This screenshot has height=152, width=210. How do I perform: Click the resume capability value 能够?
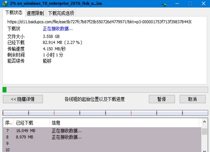(47, 61)
